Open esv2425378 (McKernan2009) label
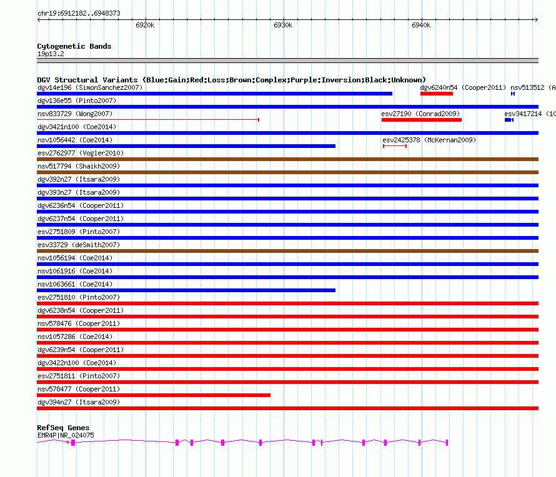 [429, 140]
